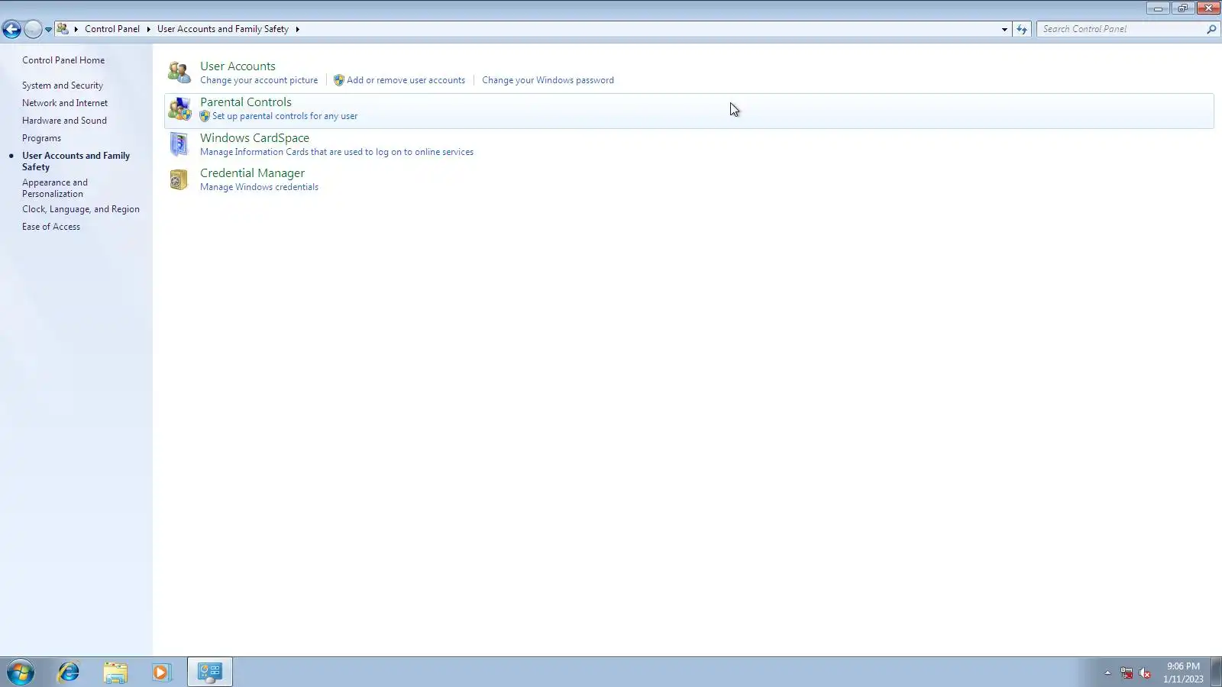Click the Forward navigation arrow button

(x=33, y=29)
